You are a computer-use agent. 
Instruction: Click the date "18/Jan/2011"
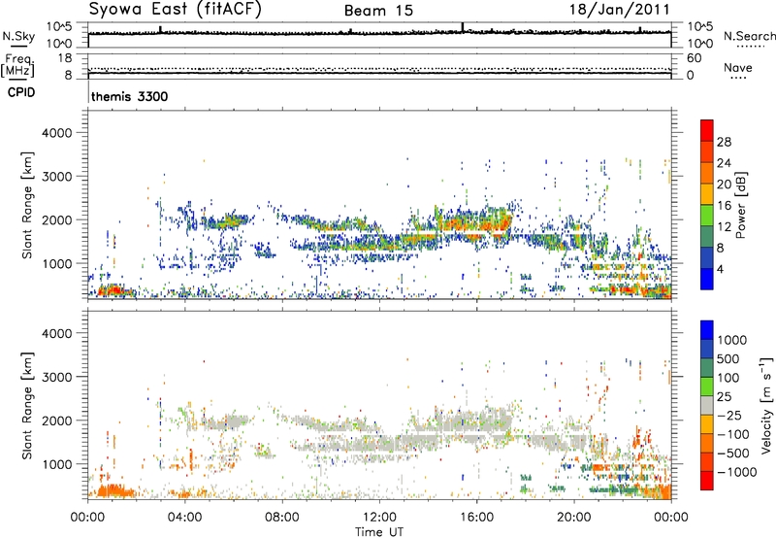[619, 10]
